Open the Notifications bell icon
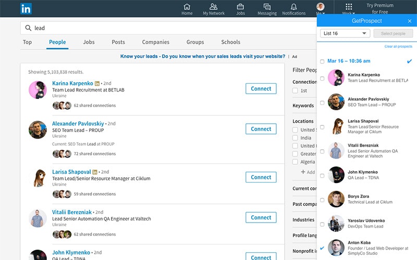 (293, 7)
